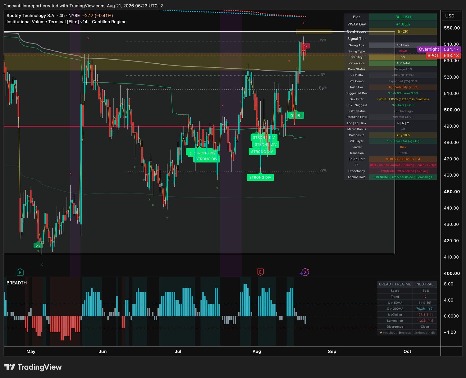466x378 pixels.
Task: Click the VIX Layer Low Fear cell
Action: click(x=403, y=141)
